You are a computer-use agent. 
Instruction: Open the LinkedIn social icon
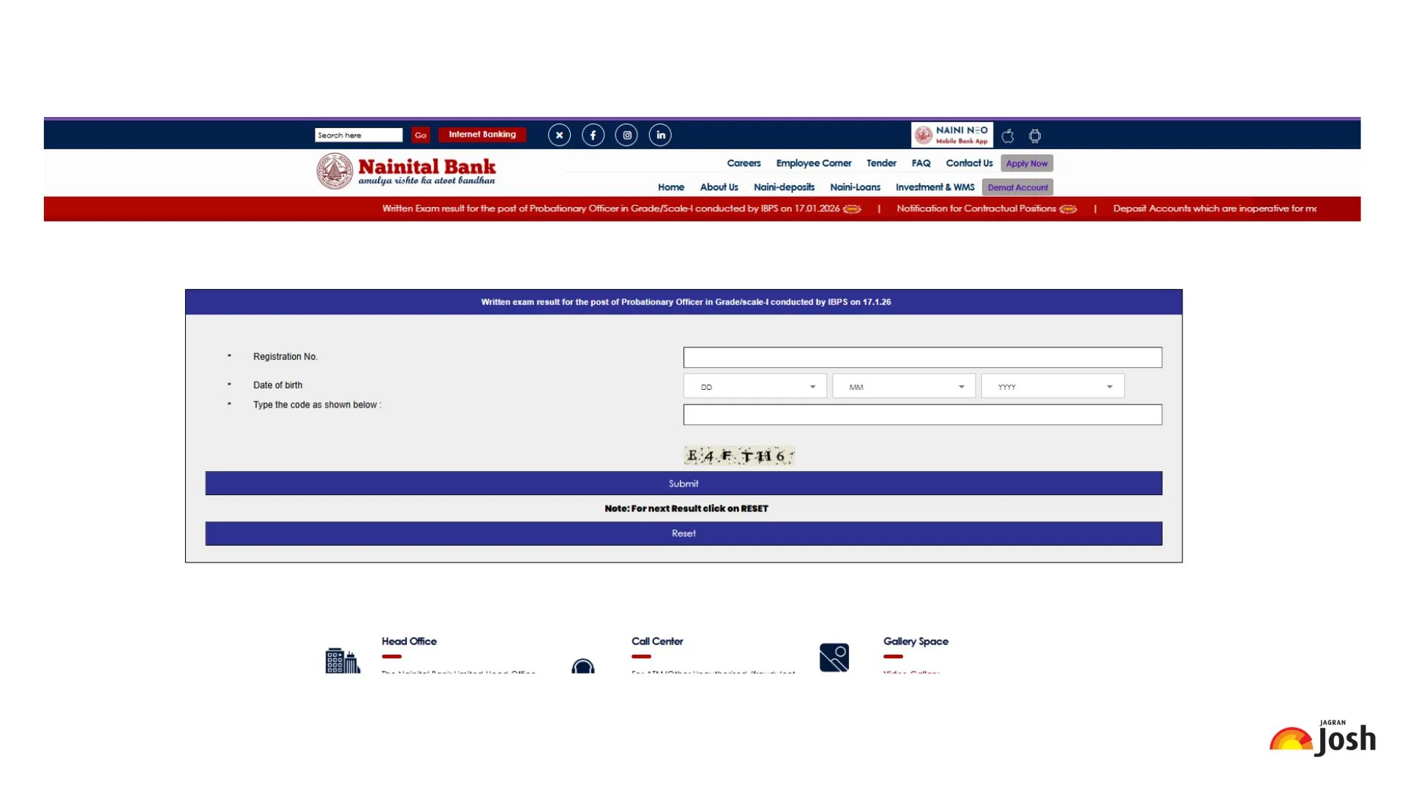coord(660,135)
